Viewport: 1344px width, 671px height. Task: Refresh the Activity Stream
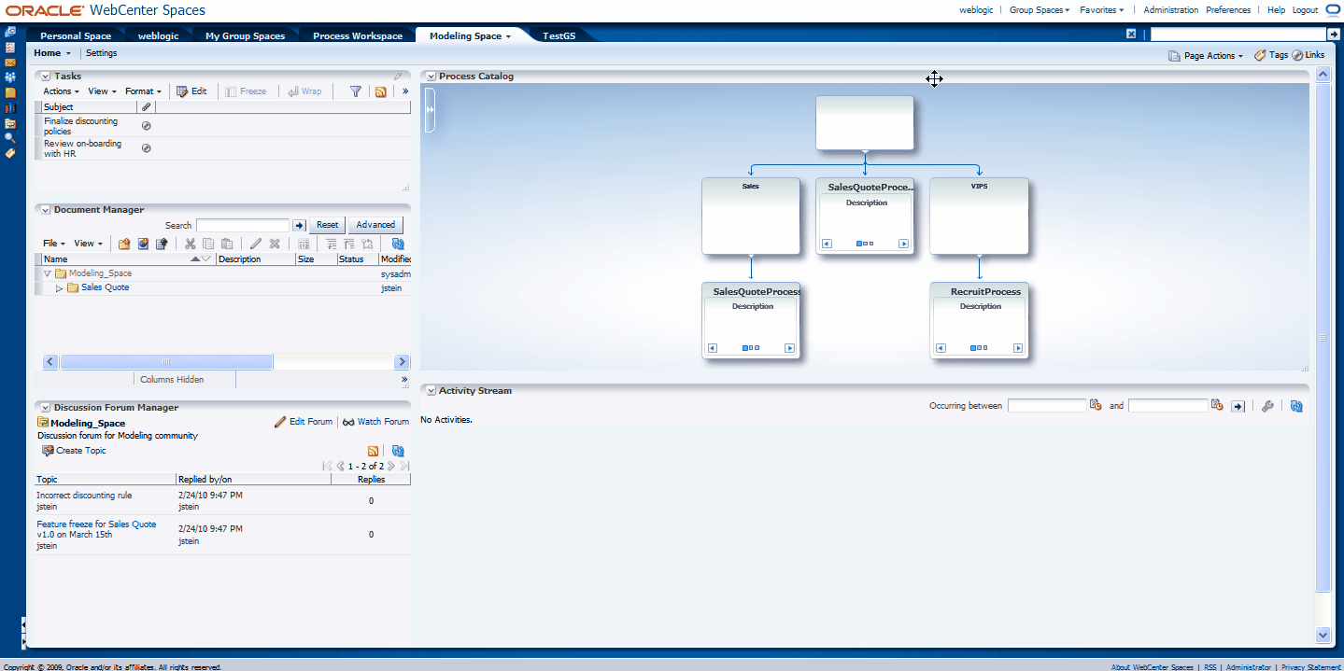pos(1296,406)
